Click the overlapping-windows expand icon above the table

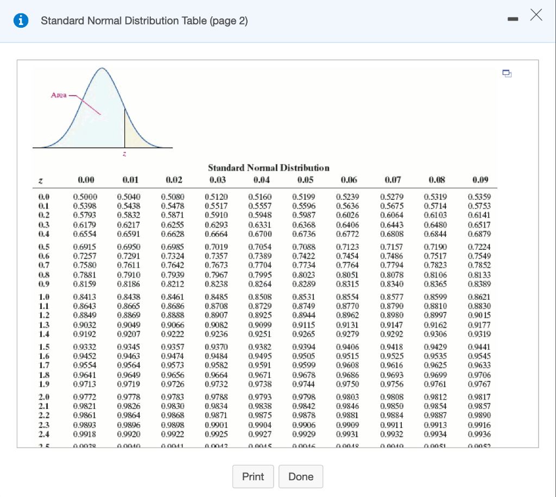tap(507, 73)
